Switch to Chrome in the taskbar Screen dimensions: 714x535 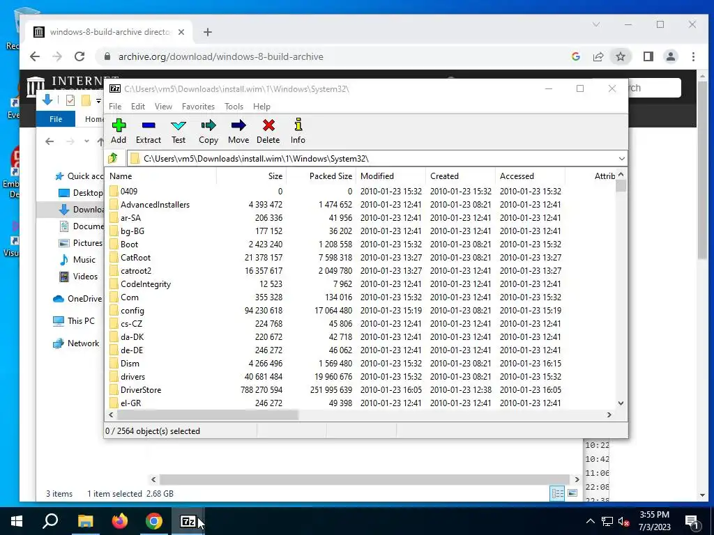(x=154, y=521)
